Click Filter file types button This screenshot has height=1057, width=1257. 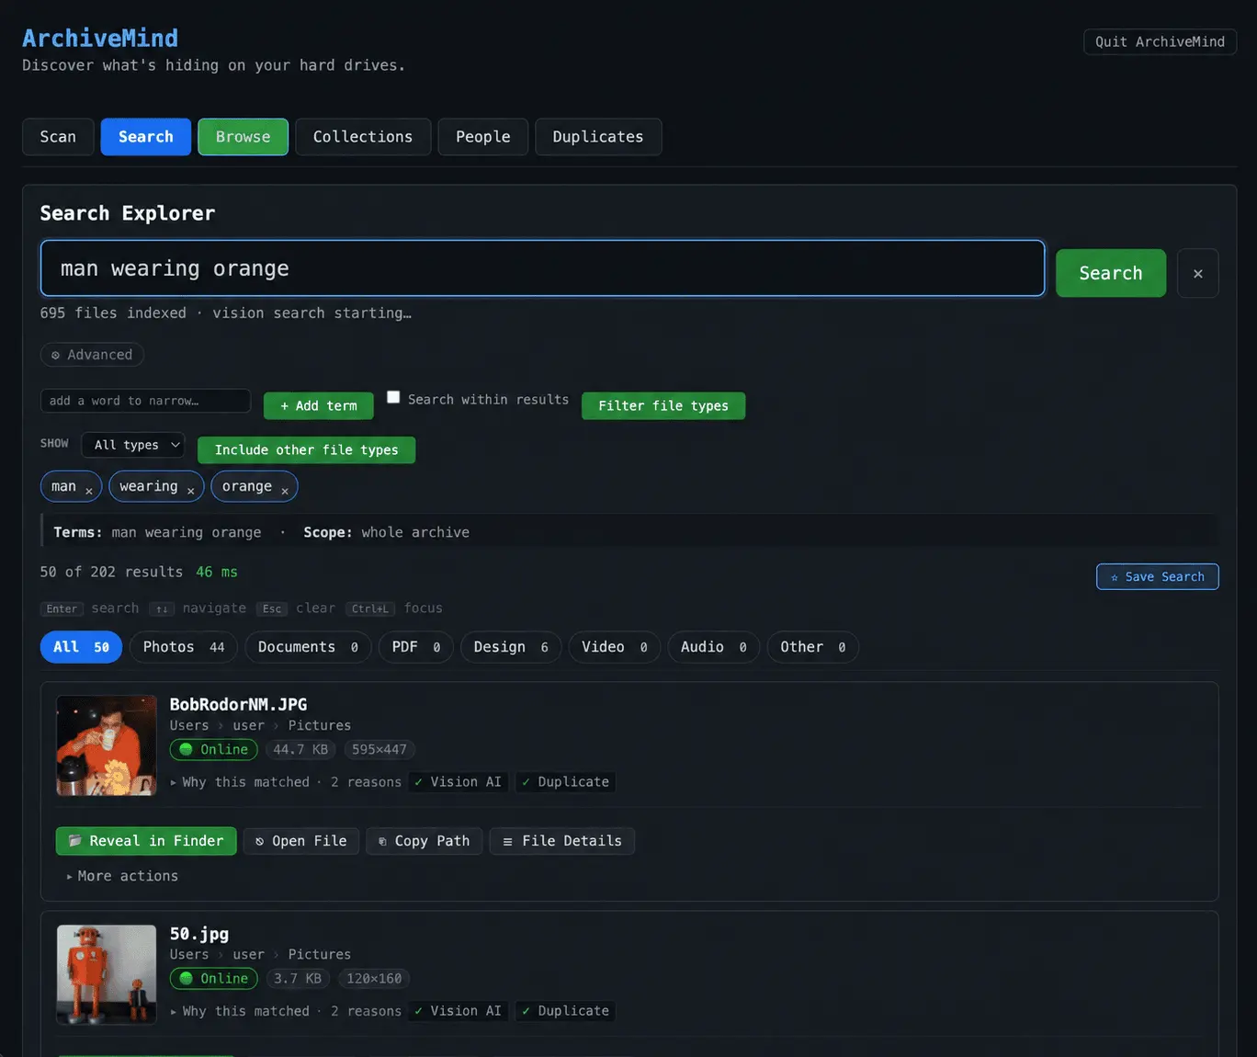tap(663, 405)
